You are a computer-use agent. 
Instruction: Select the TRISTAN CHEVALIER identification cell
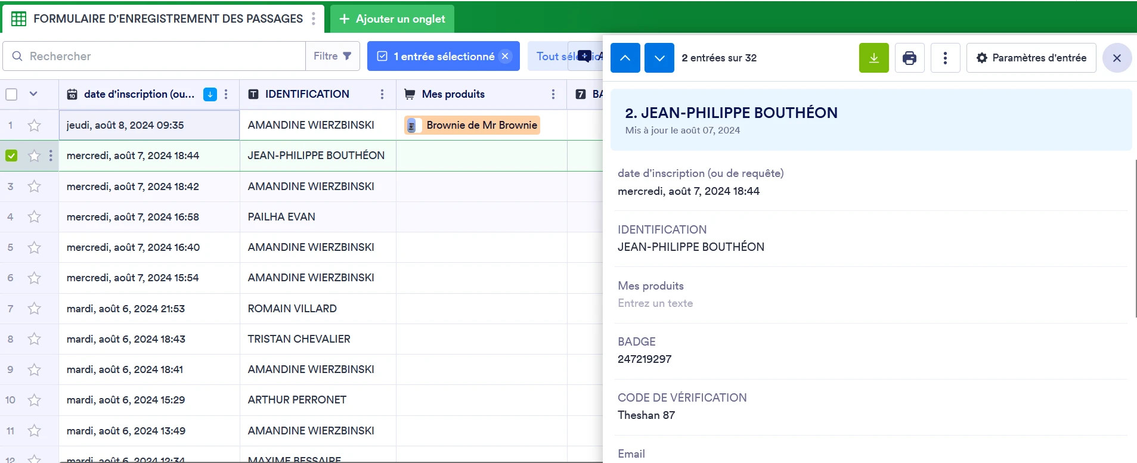tap(318, 339)
